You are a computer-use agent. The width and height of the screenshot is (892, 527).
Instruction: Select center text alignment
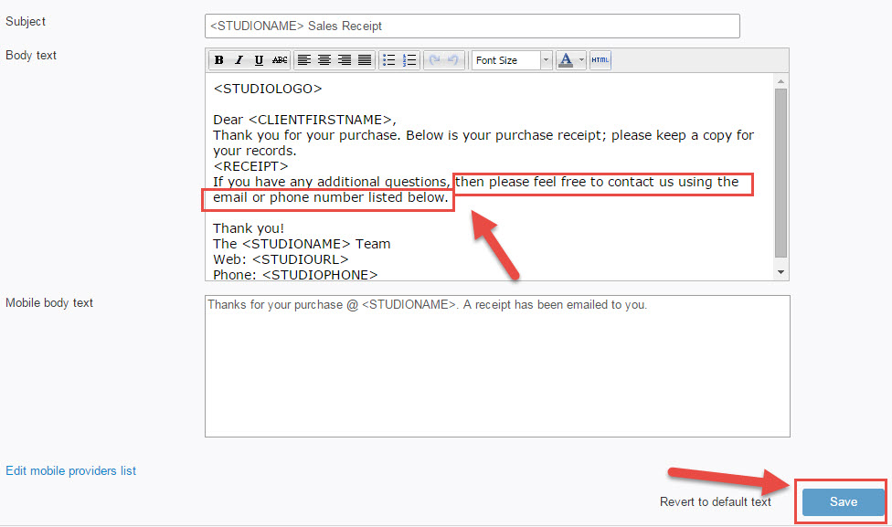click(x=325, y=60)
